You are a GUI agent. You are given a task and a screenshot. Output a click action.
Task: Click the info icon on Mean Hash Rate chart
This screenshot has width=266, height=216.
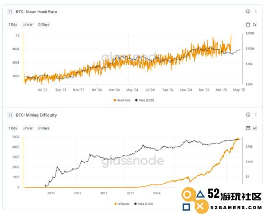(x=248, y=11)
